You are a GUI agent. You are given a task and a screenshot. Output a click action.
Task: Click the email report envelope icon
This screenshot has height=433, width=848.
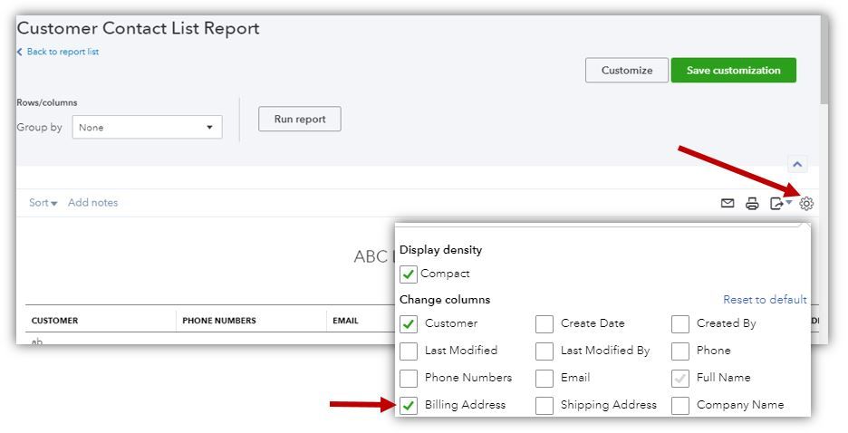[x=728, y=204]
